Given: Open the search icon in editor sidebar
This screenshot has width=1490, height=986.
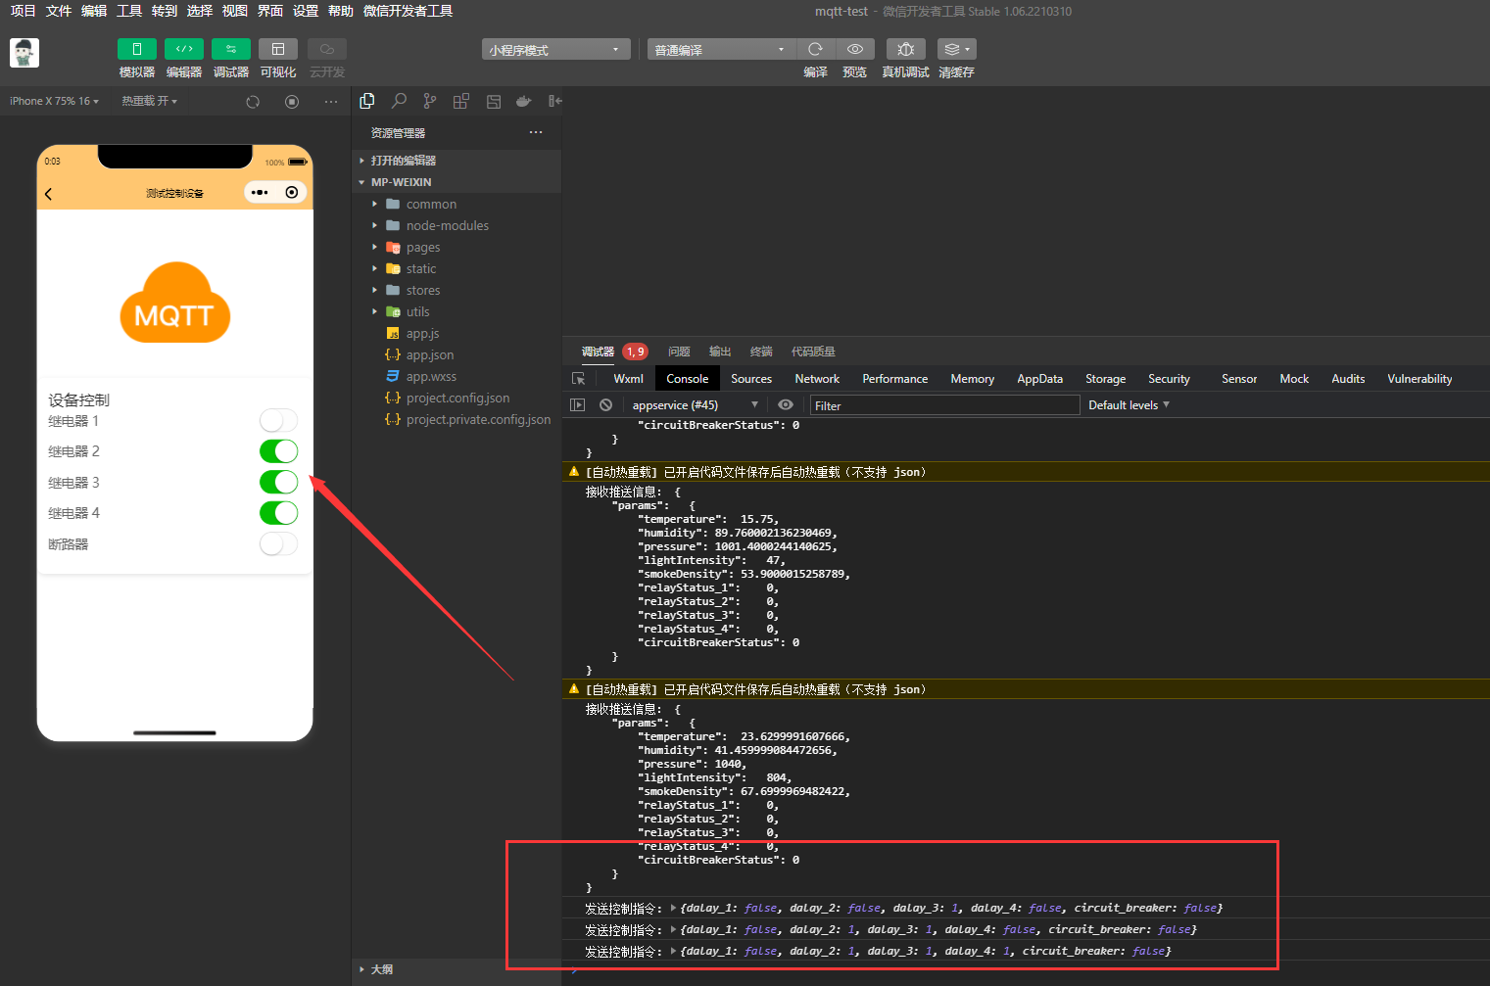Looking at the screenshot, I should click(399, 101).
